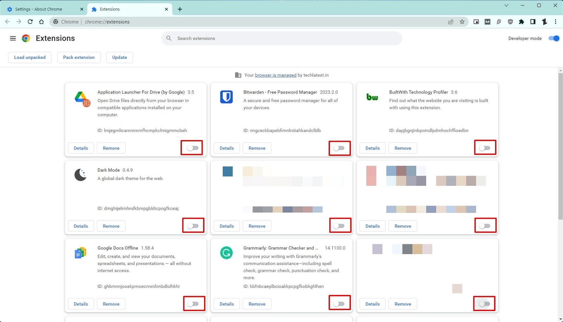Click the Search extensions field

[x=281, y=38]
